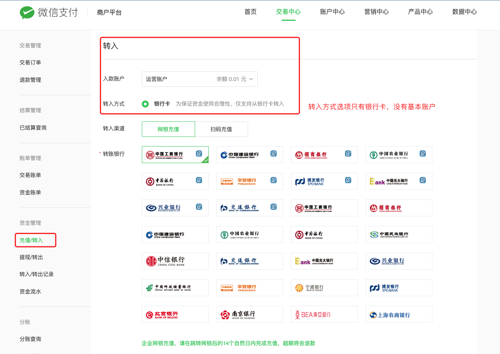View 转入/转出记录 in the sidebar

pyautogui.click(x=37, y=274)
